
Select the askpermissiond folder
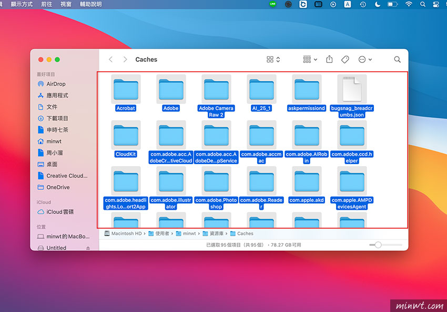coord(307,93)
